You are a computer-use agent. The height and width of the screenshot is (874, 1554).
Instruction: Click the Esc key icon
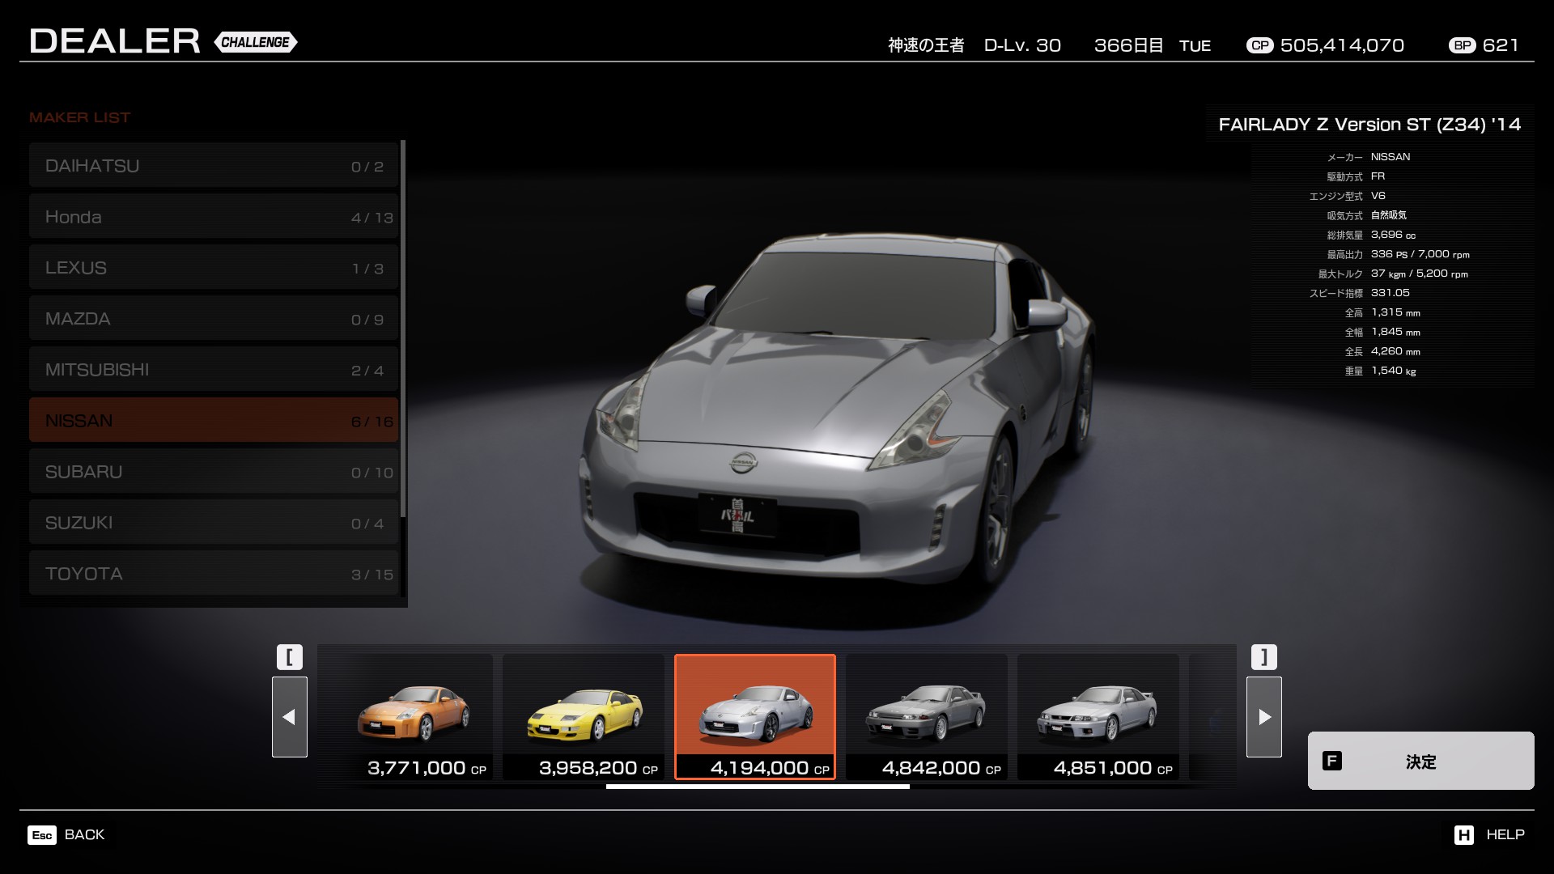tap(42, 835)
